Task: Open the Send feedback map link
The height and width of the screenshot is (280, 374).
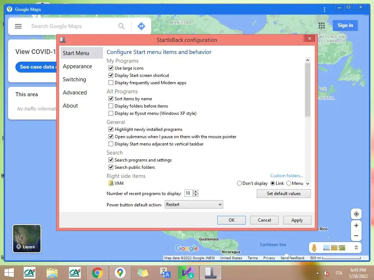Action: point(293,258)
